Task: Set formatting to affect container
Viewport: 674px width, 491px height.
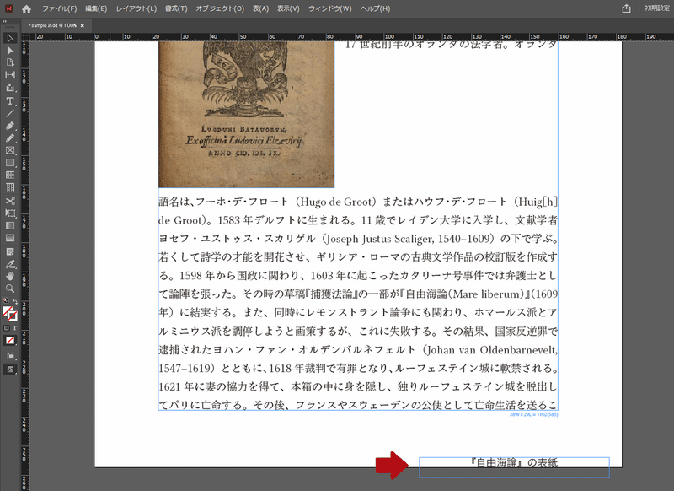Action: pyautogui.click(x=7, y=328)
